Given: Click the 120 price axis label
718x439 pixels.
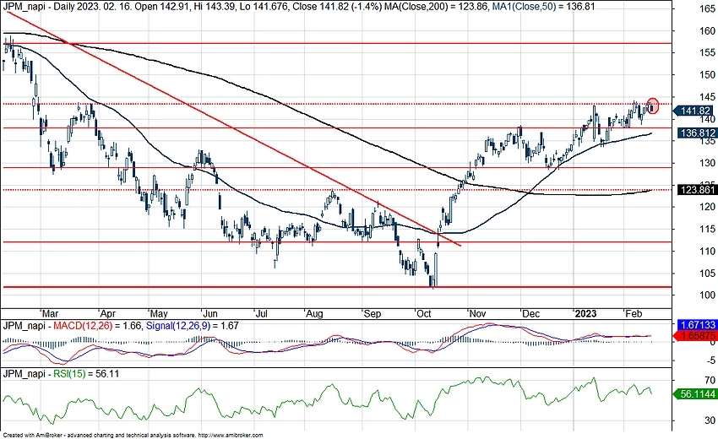Looking at the screenshot, I should tap(707, 207).
